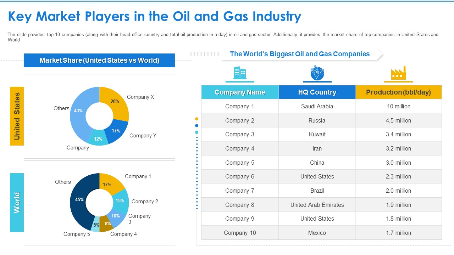Click the Company Name column header
Screen dimensions: 454x255
[x=240, y=92]
